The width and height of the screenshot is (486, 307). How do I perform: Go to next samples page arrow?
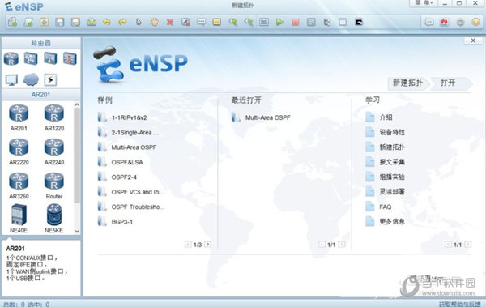point(208,245)
